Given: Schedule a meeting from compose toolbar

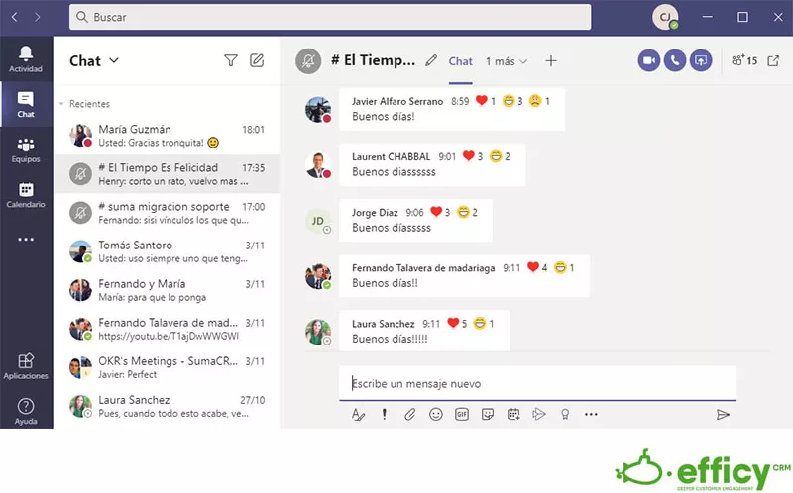Looking at the screenshot, I should (x=513, y=415).
